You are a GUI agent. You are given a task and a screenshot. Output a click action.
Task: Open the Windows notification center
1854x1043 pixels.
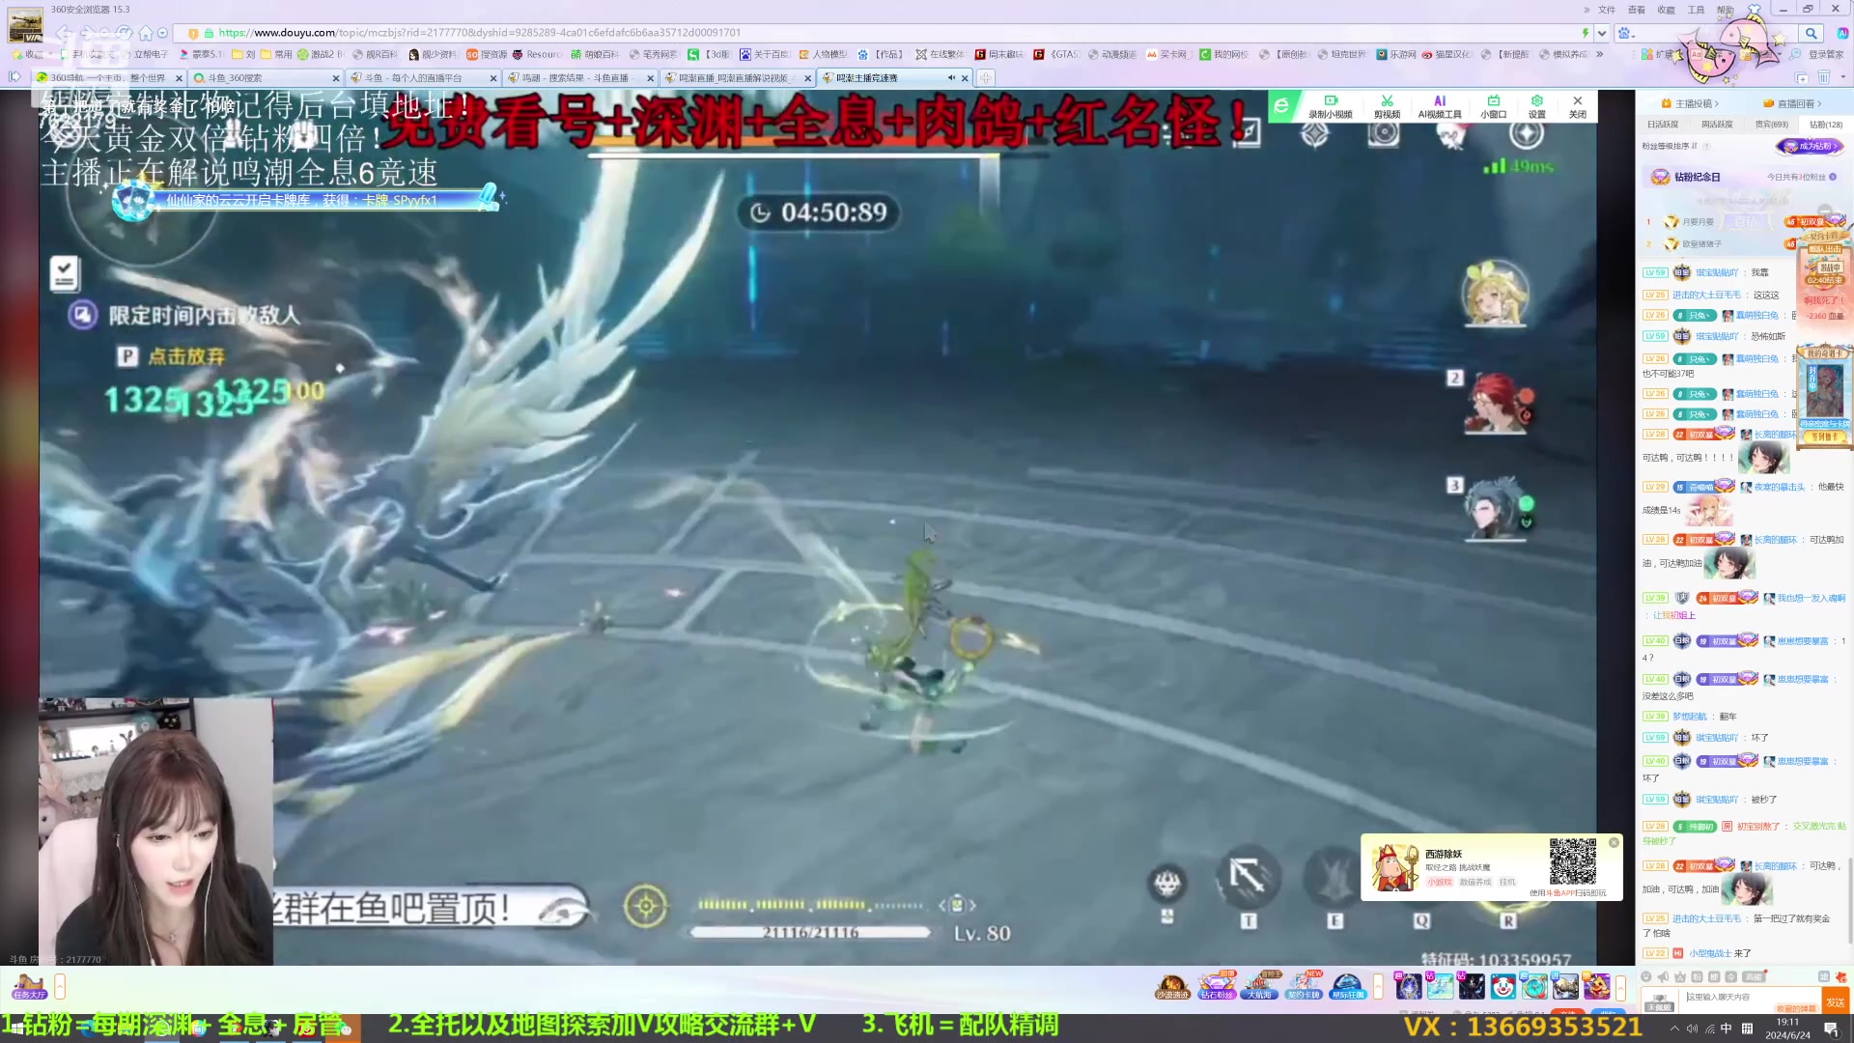[1831, 1029]
